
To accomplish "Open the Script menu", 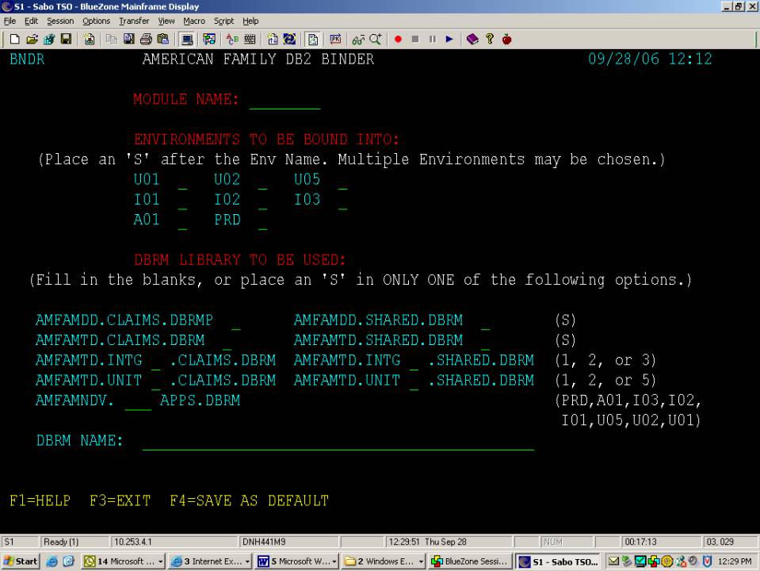I will pos(223,21).
